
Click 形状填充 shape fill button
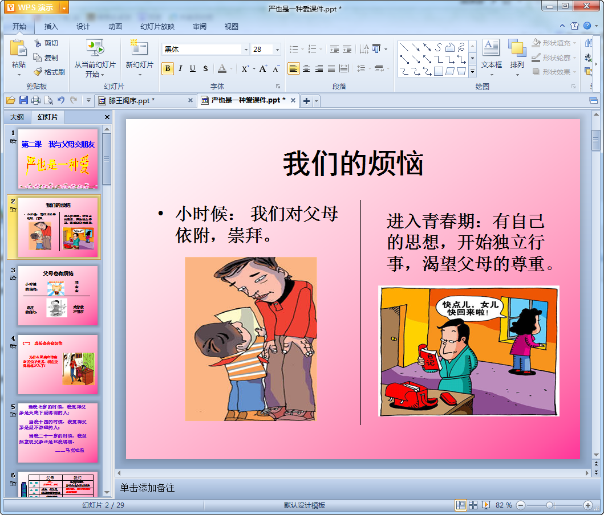point(554,43)
